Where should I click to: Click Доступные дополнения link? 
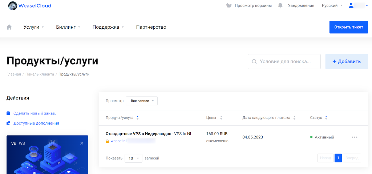(36, 123)
